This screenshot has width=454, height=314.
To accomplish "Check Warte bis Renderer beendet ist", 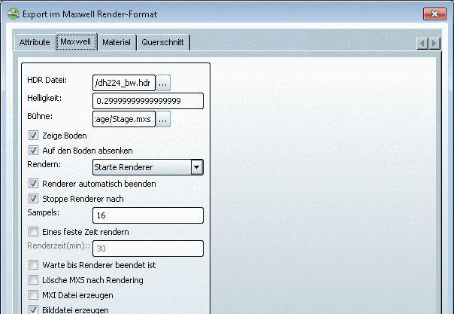I will pyautogui.click(x=33, y=265).
